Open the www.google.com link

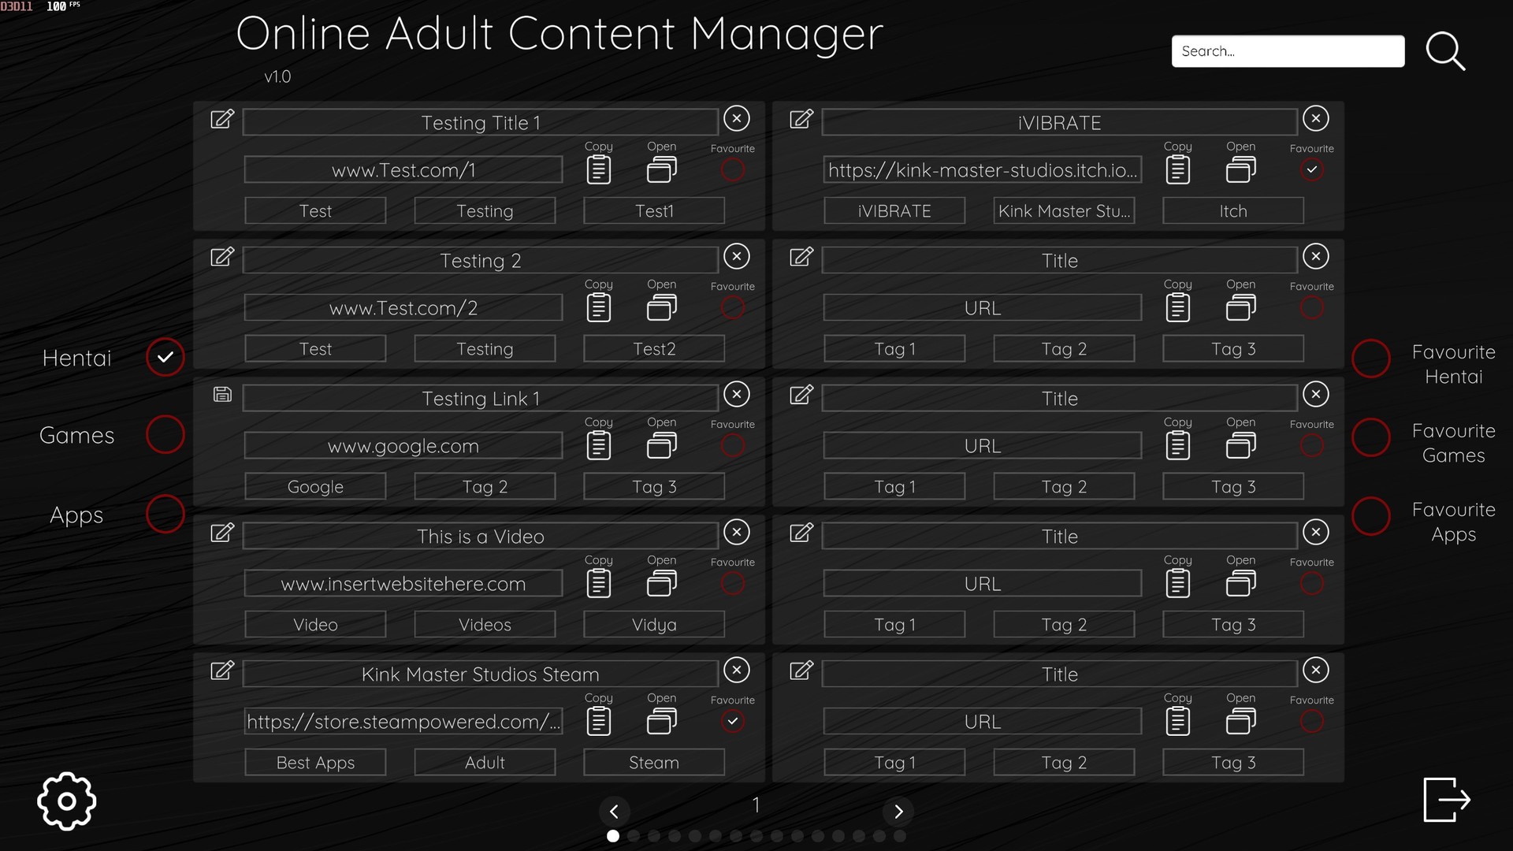(x=661, y=445)
